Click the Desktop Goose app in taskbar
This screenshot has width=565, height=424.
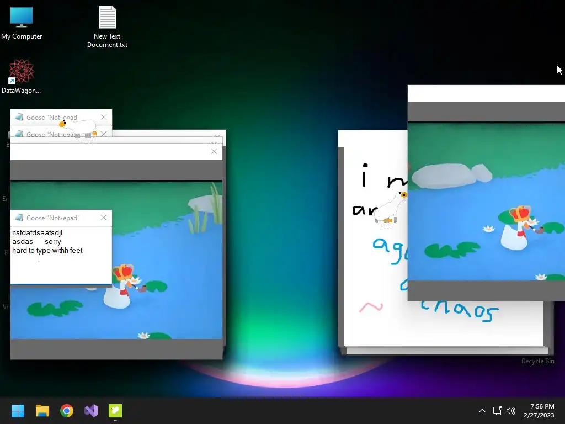115,411
